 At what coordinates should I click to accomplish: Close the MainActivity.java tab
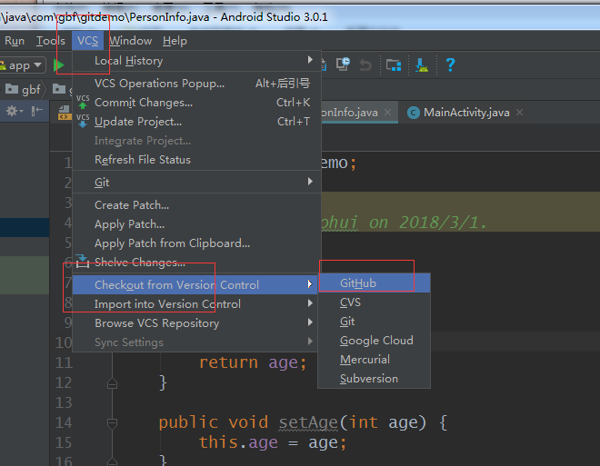[x=519, y=113]
